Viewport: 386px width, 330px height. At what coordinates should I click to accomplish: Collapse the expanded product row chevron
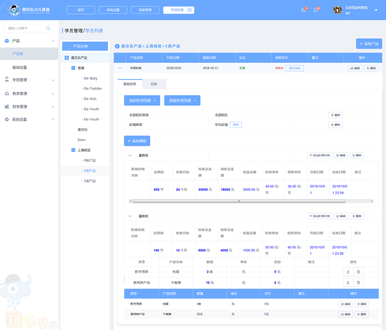[120, 68]
